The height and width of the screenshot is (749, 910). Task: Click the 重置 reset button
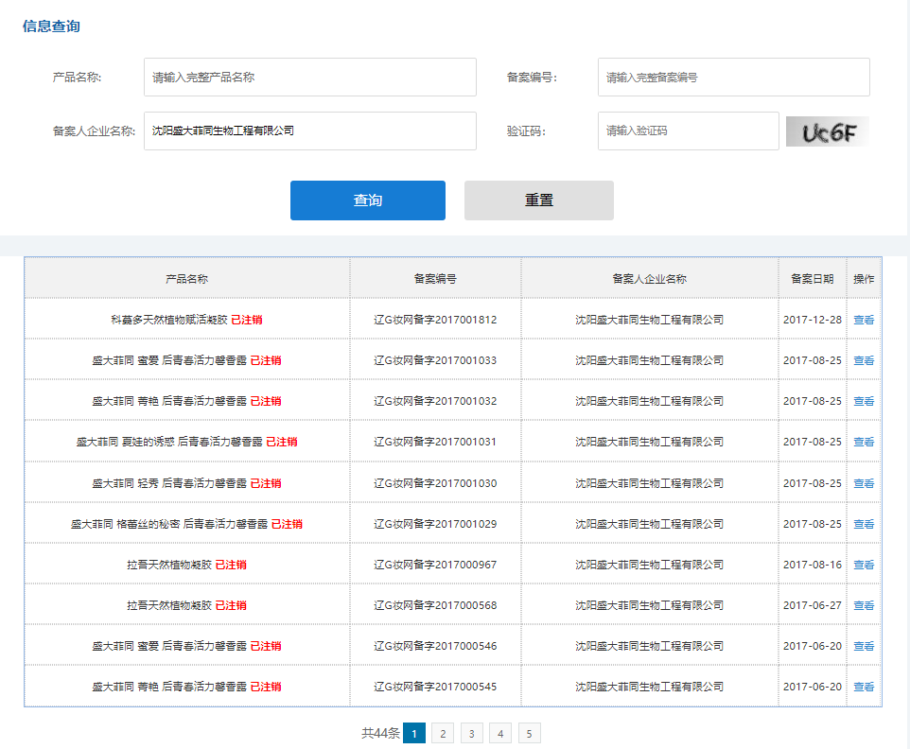(x=538, y=200)
